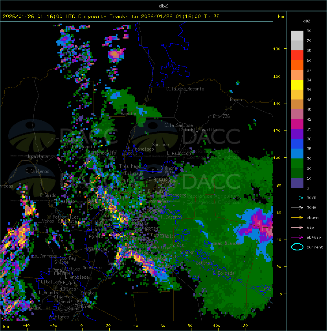Screen dimensions: 327x331
Task: Select the slate 5-10 dBZ swatch
Action: (297, 183)
